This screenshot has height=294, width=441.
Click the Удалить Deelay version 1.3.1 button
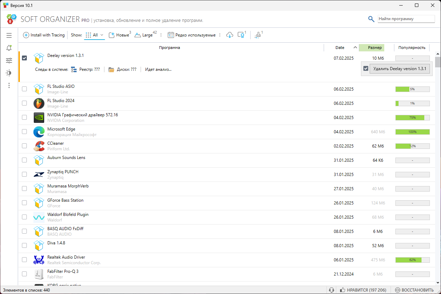399,69
